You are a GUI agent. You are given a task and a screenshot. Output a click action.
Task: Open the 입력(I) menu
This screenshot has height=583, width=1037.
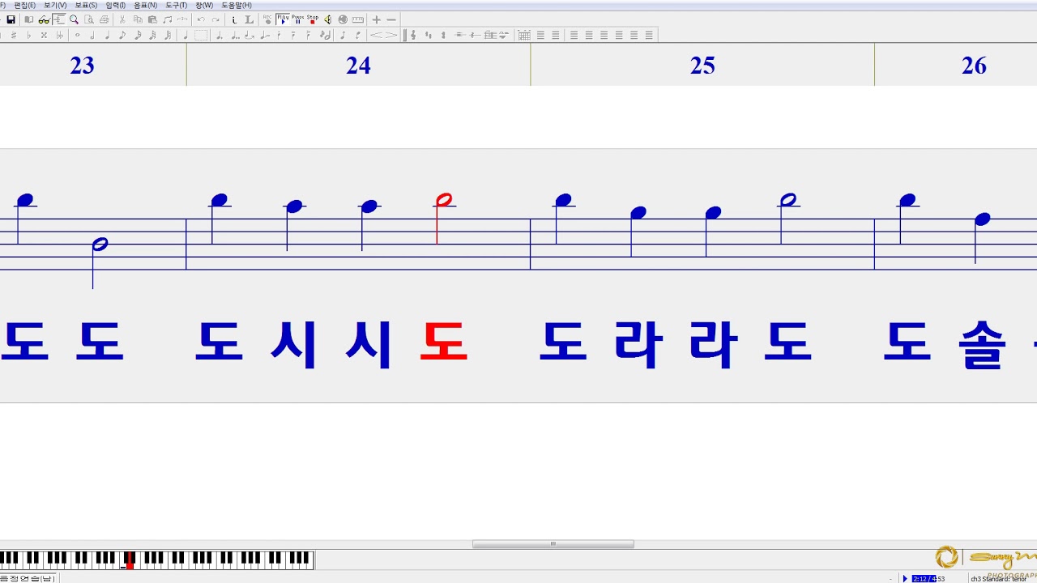[116, 5]
